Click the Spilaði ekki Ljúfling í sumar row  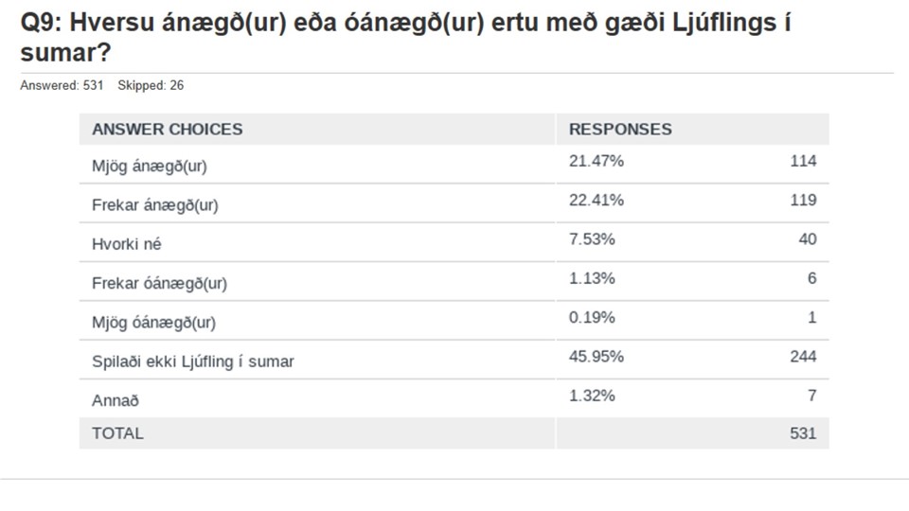[x=454, y=360]
